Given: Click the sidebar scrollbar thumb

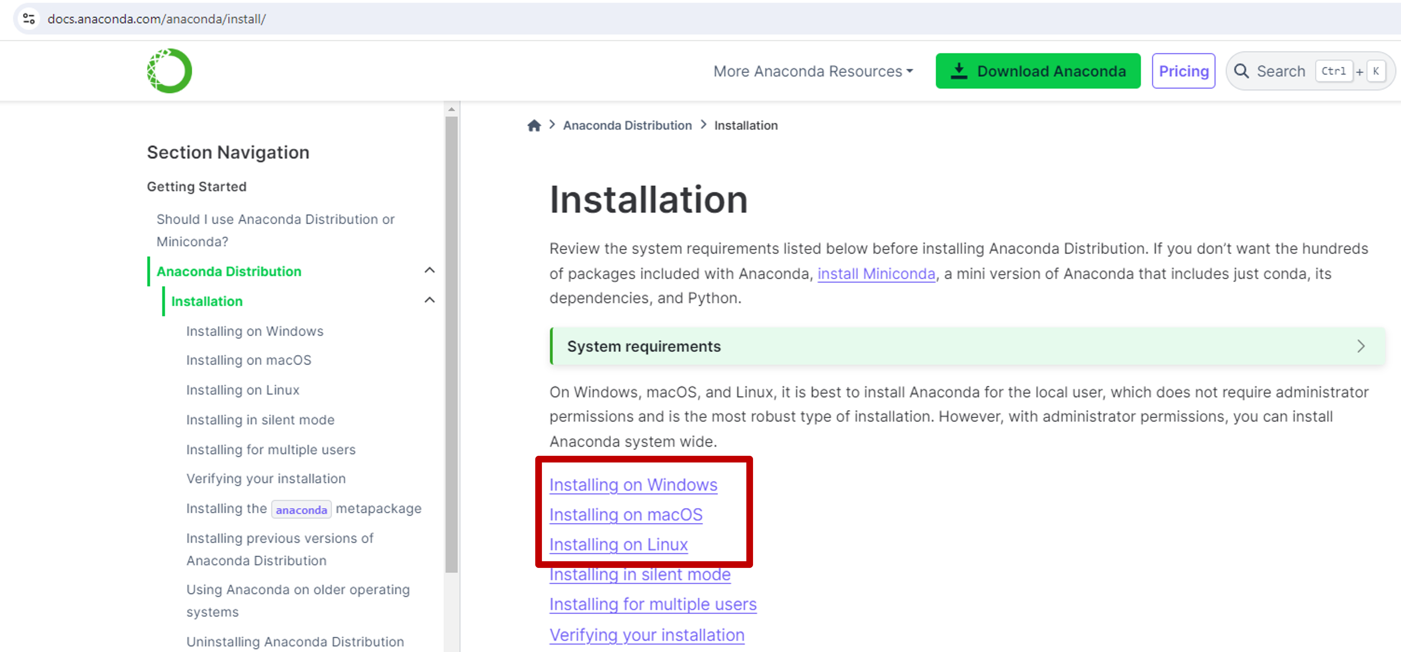Looking at the screenshot, I should [452, 345].
